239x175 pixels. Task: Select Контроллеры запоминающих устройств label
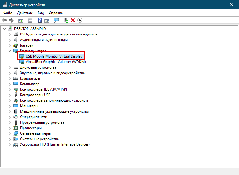pos(54,100)
